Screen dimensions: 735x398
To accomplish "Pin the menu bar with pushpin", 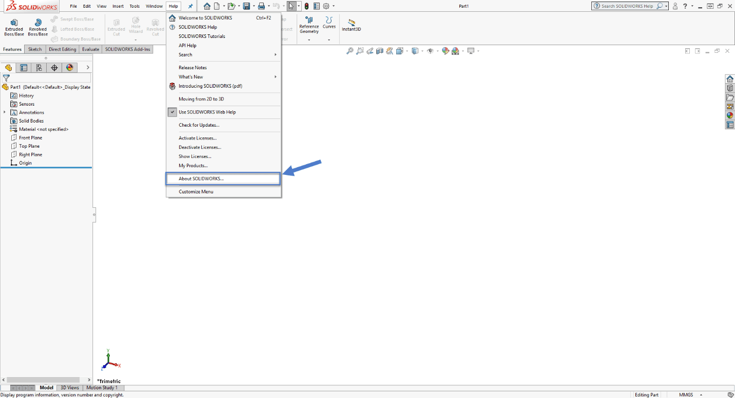I will (190, 6).
